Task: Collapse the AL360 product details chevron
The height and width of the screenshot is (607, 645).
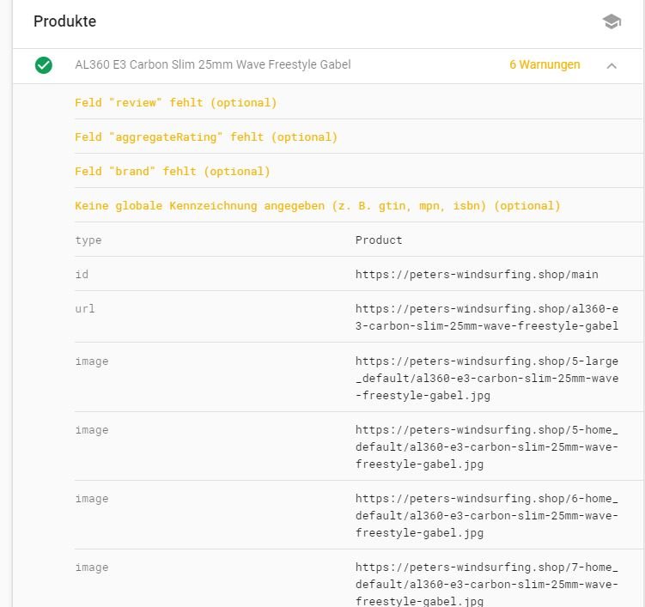Action: [x=612, y=65]
